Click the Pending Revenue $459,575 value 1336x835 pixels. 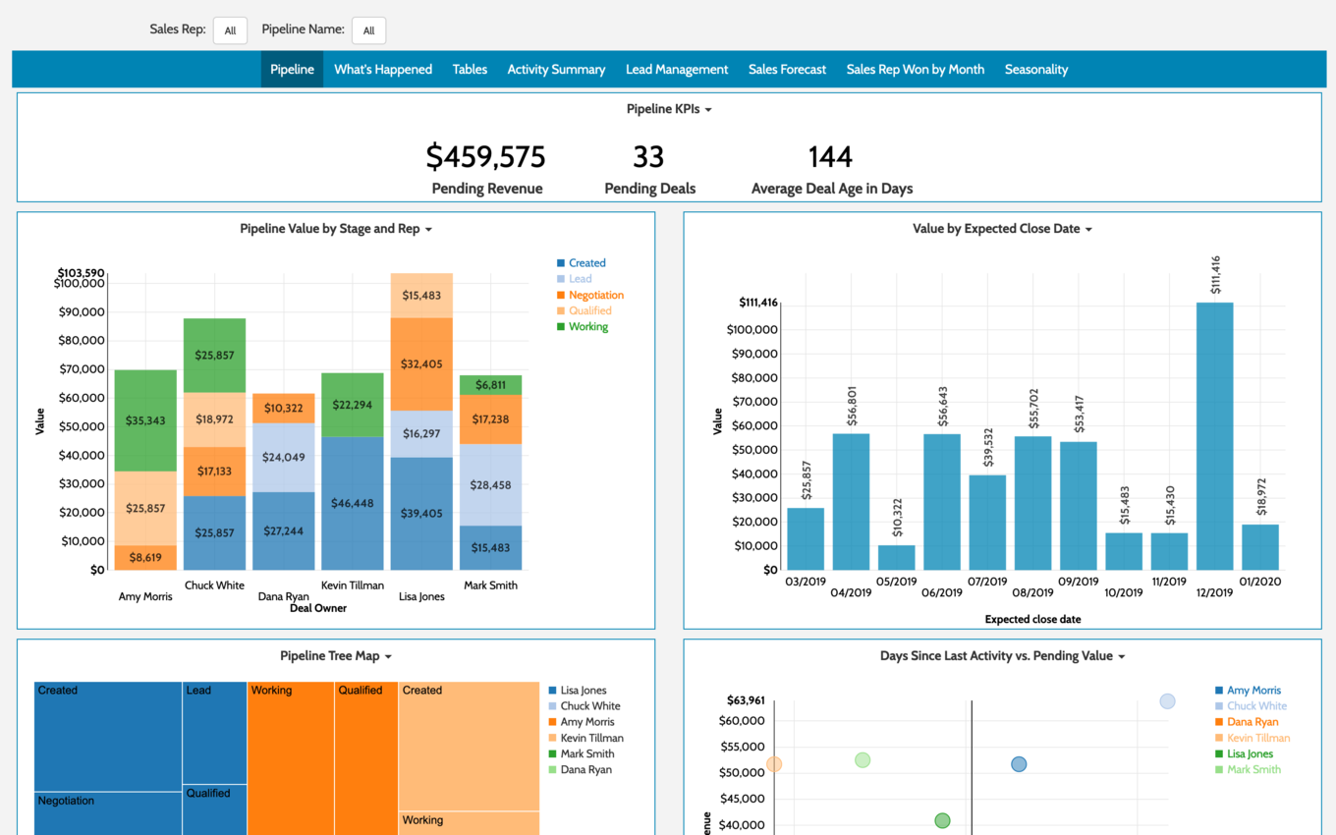[485, 157]
